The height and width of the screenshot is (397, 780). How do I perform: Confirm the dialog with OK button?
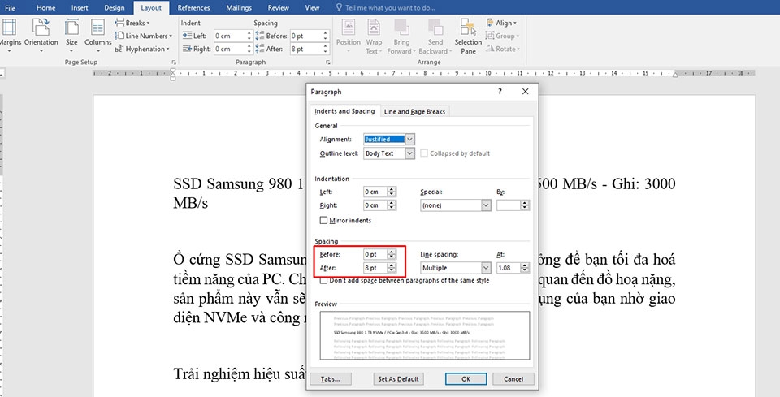click(x=466, y=378)
